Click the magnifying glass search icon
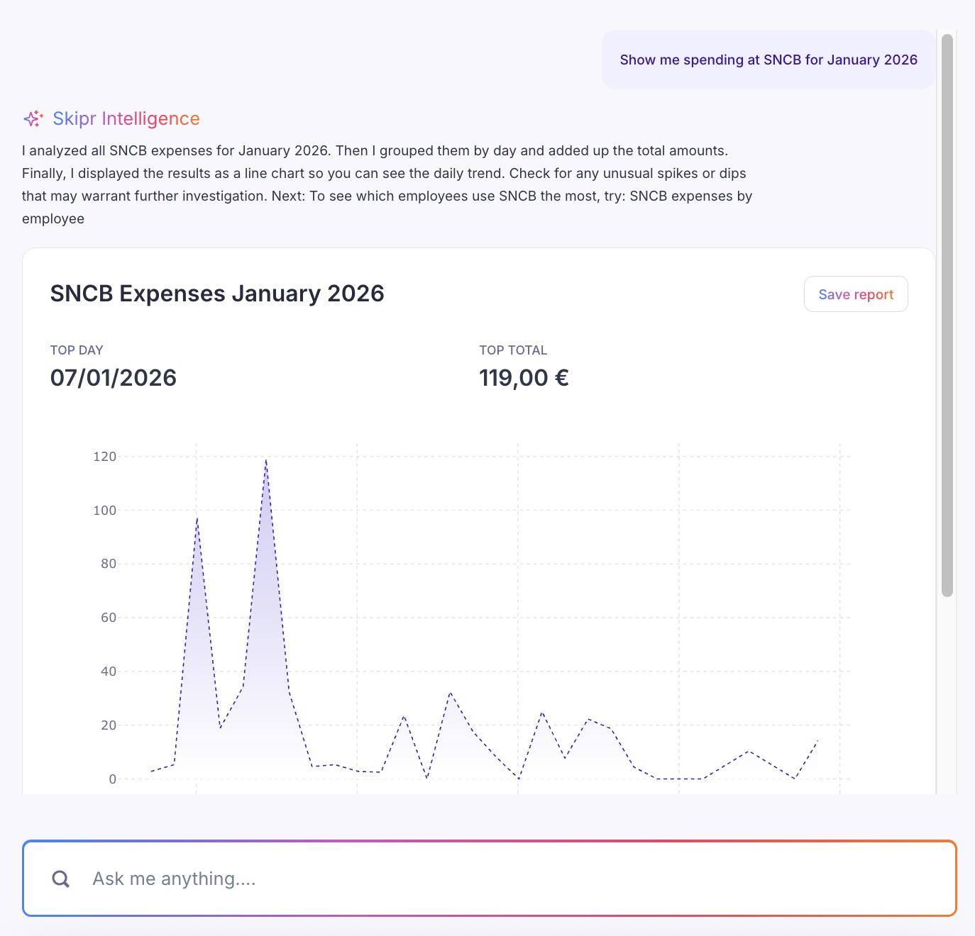This screenshot has height=936, width=975. tap(61, 879)
